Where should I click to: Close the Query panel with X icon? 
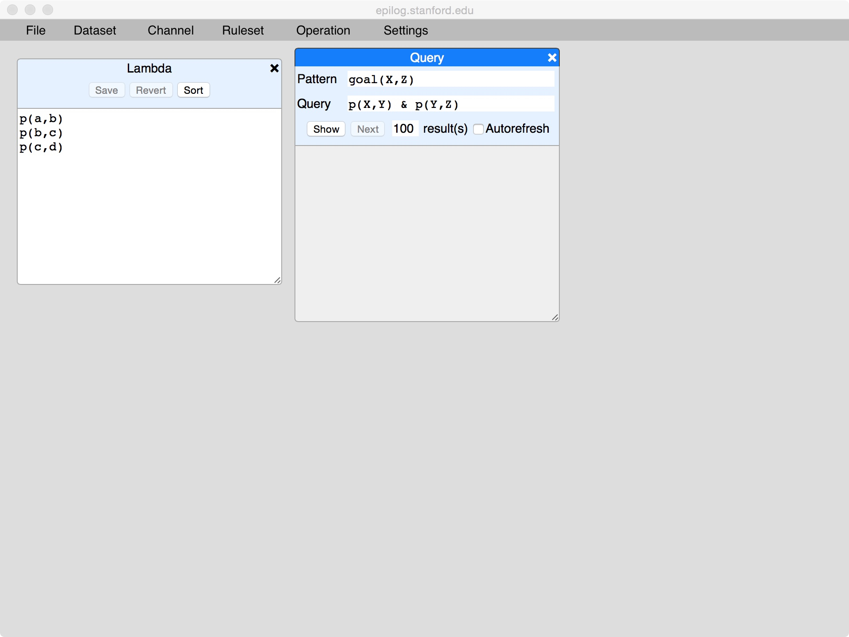pyautogui.click(x=552, y=58)
